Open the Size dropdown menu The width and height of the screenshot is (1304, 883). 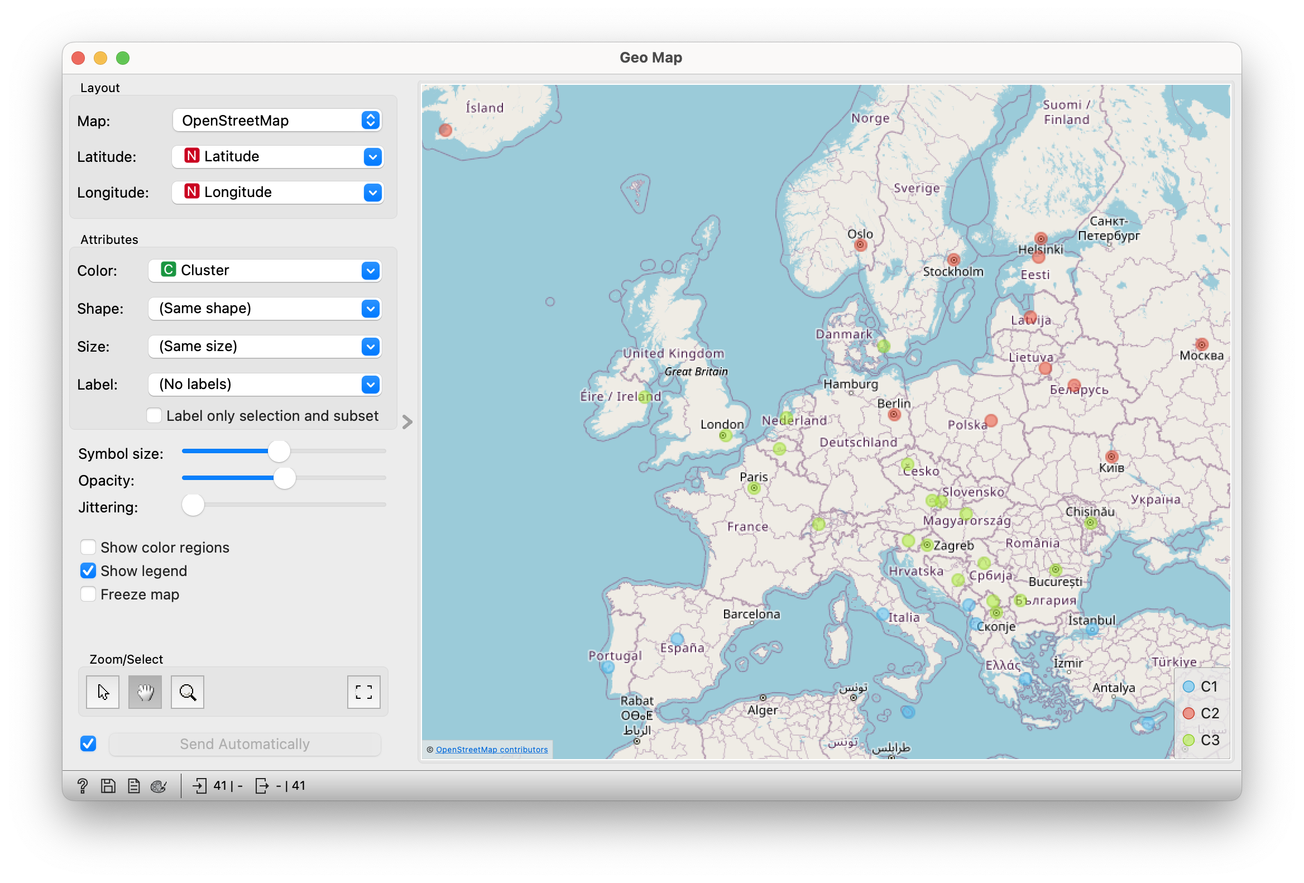click(265, 346)
